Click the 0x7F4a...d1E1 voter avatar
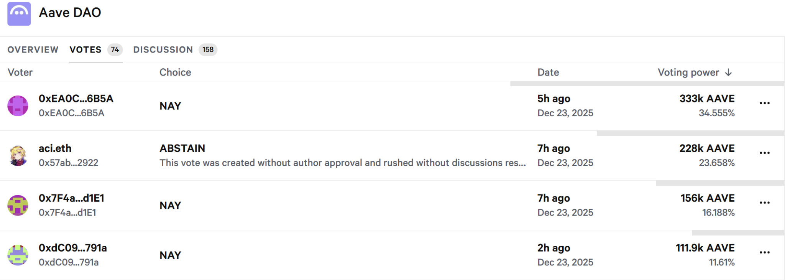 [x=18, y=205]
